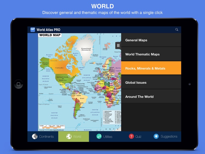This screenshot has width=205, height=154.
Task: Tap the search magnifier icon
Action: coord(177,30)
